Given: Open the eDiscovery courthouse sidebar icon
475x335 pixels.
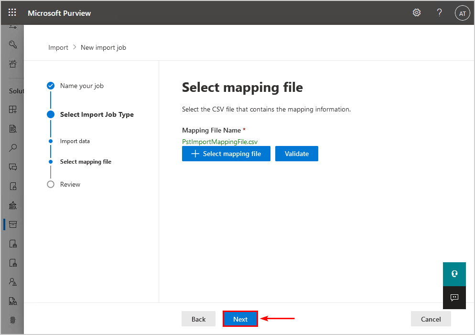Looking at the screenshot, I should (x=13, y=205).
